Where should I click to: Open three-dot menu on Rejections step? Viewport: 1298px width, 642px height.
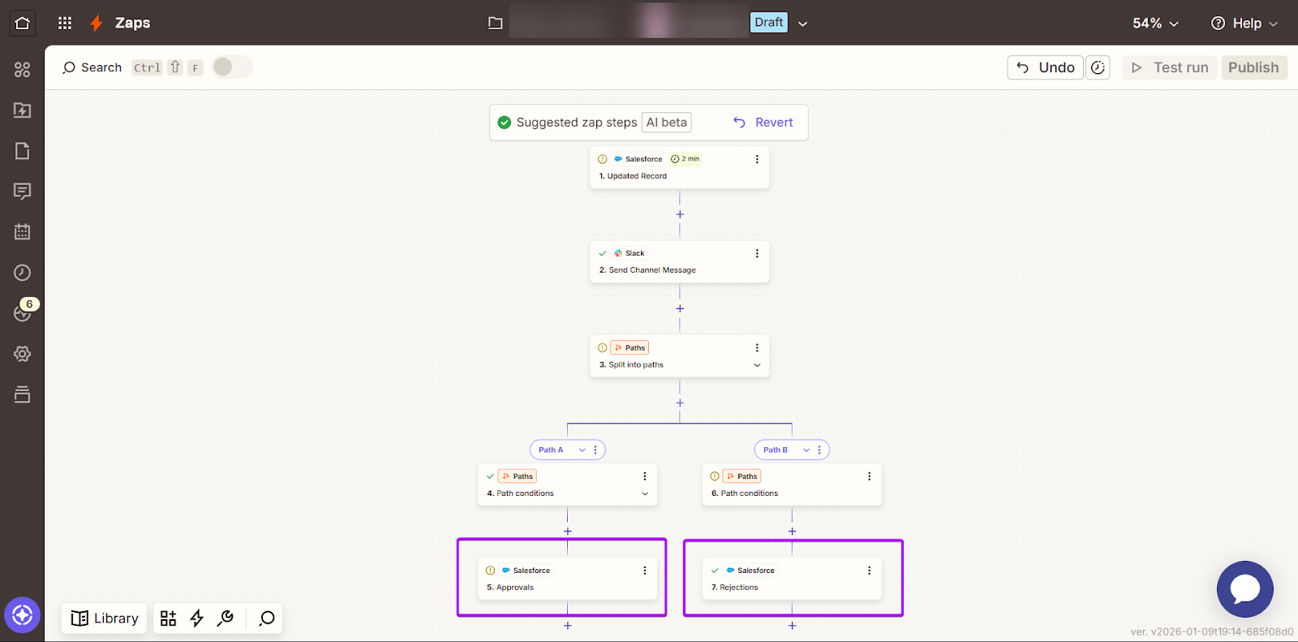coord(869,571)
